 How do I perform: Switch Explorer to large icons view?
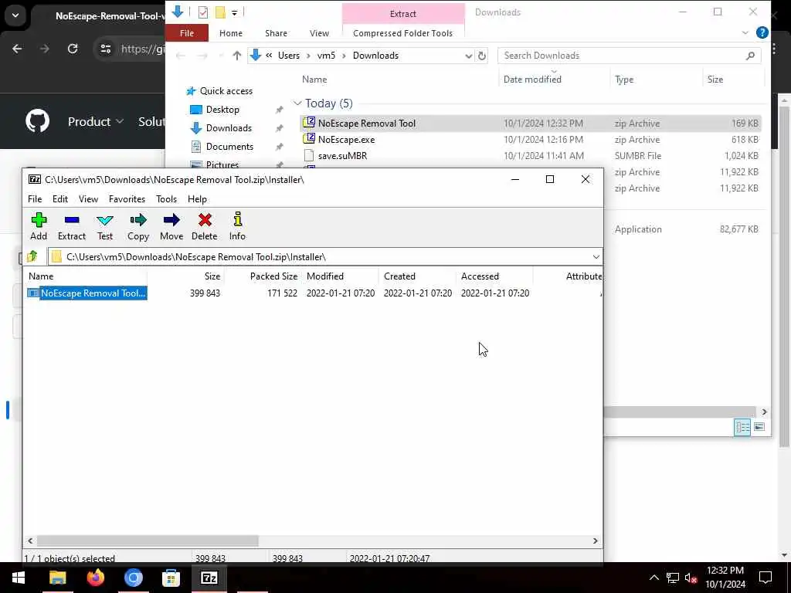point(759,427)
